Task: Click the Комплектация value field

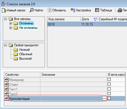Action: 71,98
